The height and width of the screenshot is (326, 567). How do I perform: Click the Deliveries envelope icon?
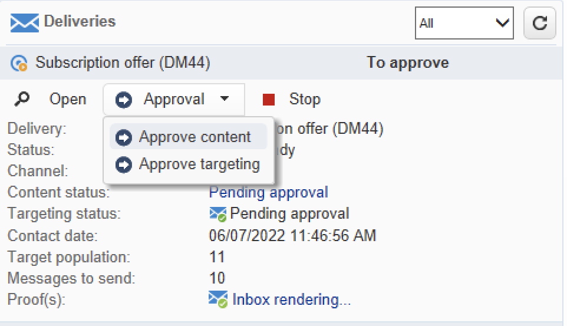coord(25,22)
